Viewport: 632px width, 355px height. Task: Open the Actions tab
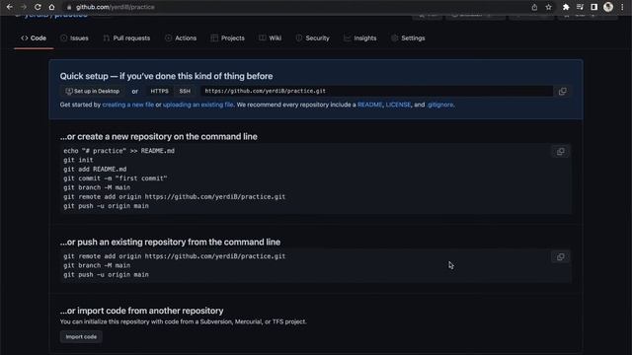pos(181,38)
